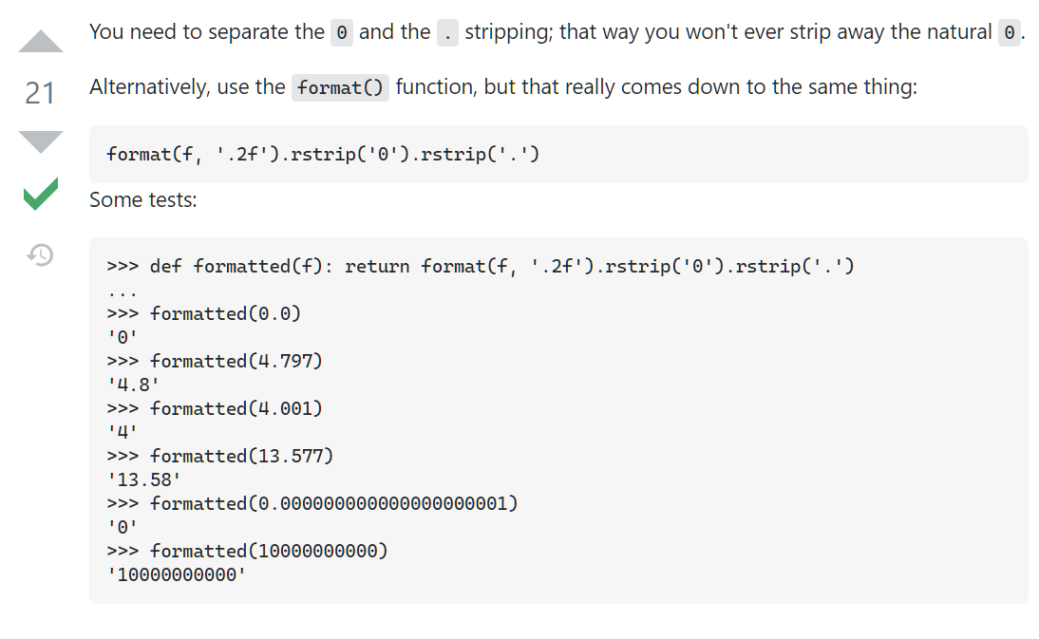Click the formatted(4.001) call line
This screenshot has height=639, width=1039.
point(236,409)
